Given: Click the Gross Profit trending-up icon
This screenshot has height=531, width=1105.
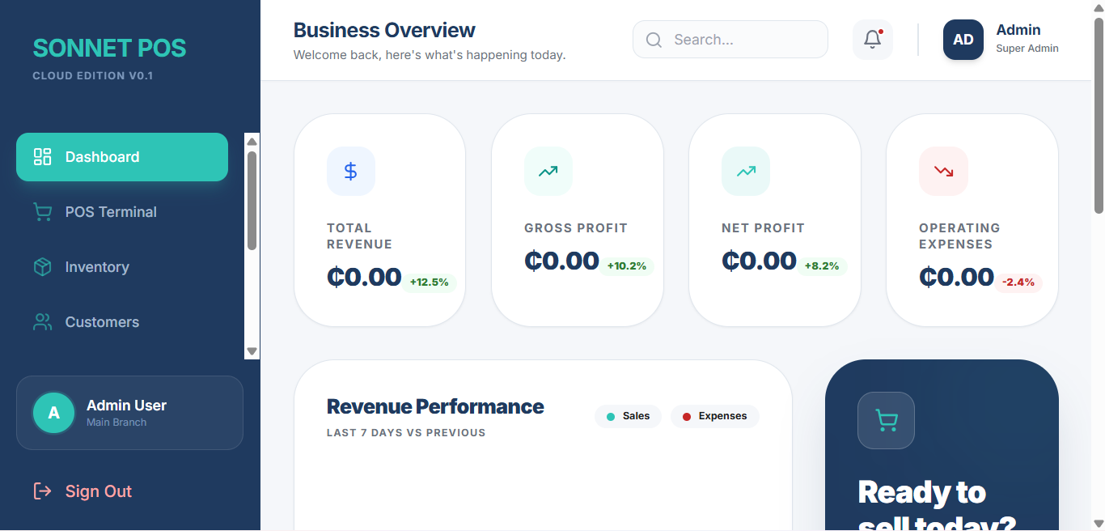Looking at the screenshot, I should (x=548, y=171).
